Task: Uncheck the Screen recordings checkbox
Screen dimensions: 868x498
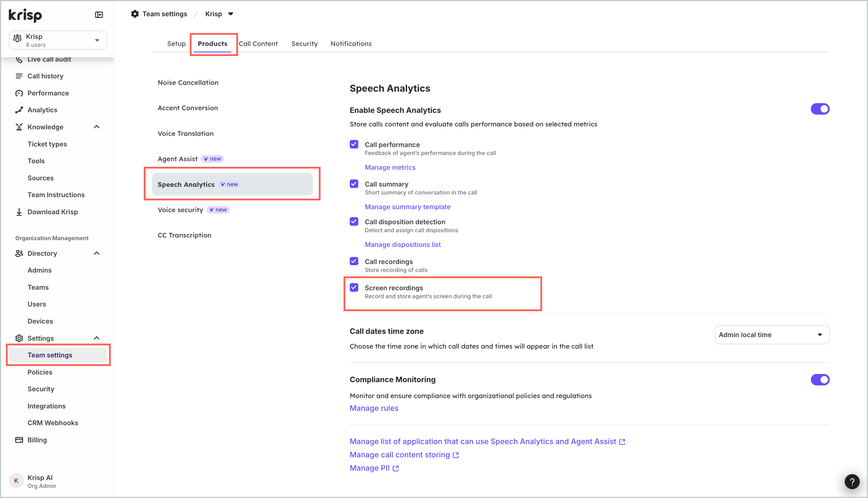Action: [354, 287]
